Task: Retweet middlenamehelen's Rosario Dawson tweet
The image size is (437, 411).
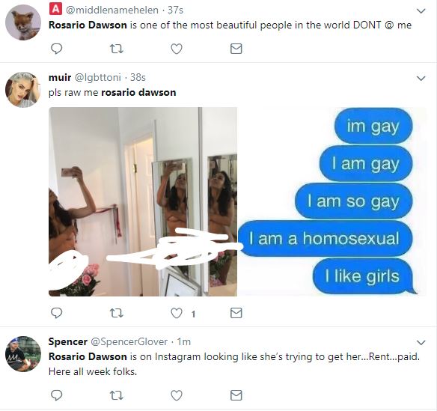Action: coord(117,49)
